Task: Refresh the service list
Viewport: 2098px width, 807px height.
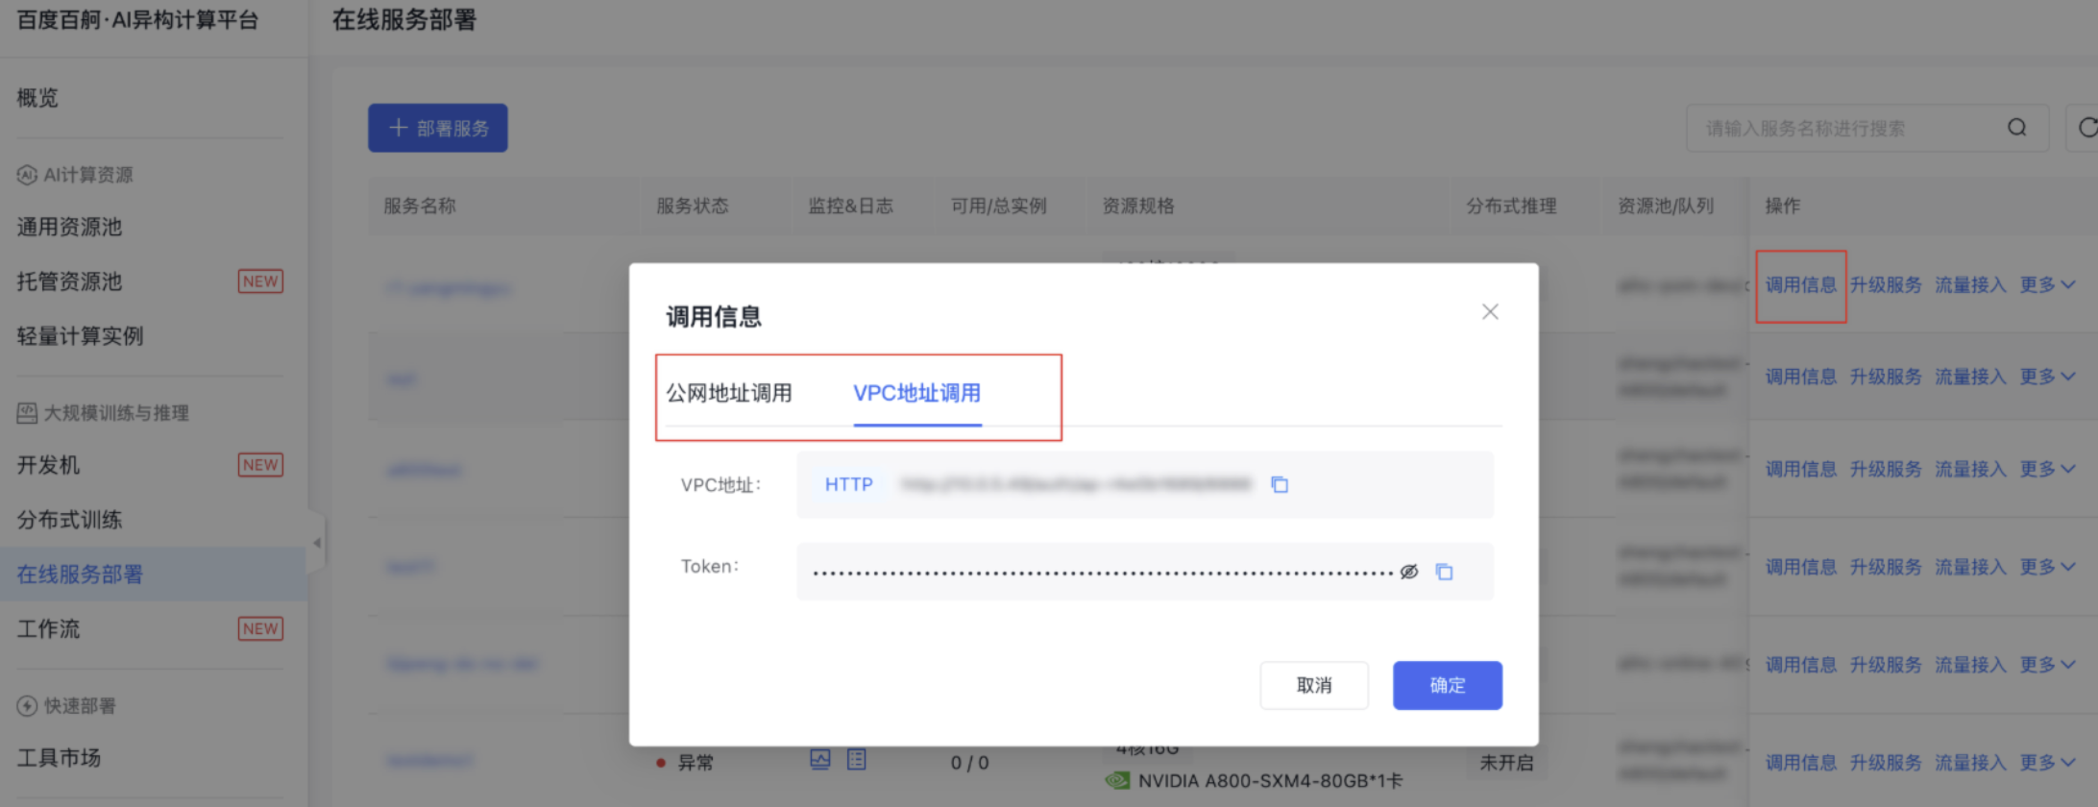Action: [2086, 128]
